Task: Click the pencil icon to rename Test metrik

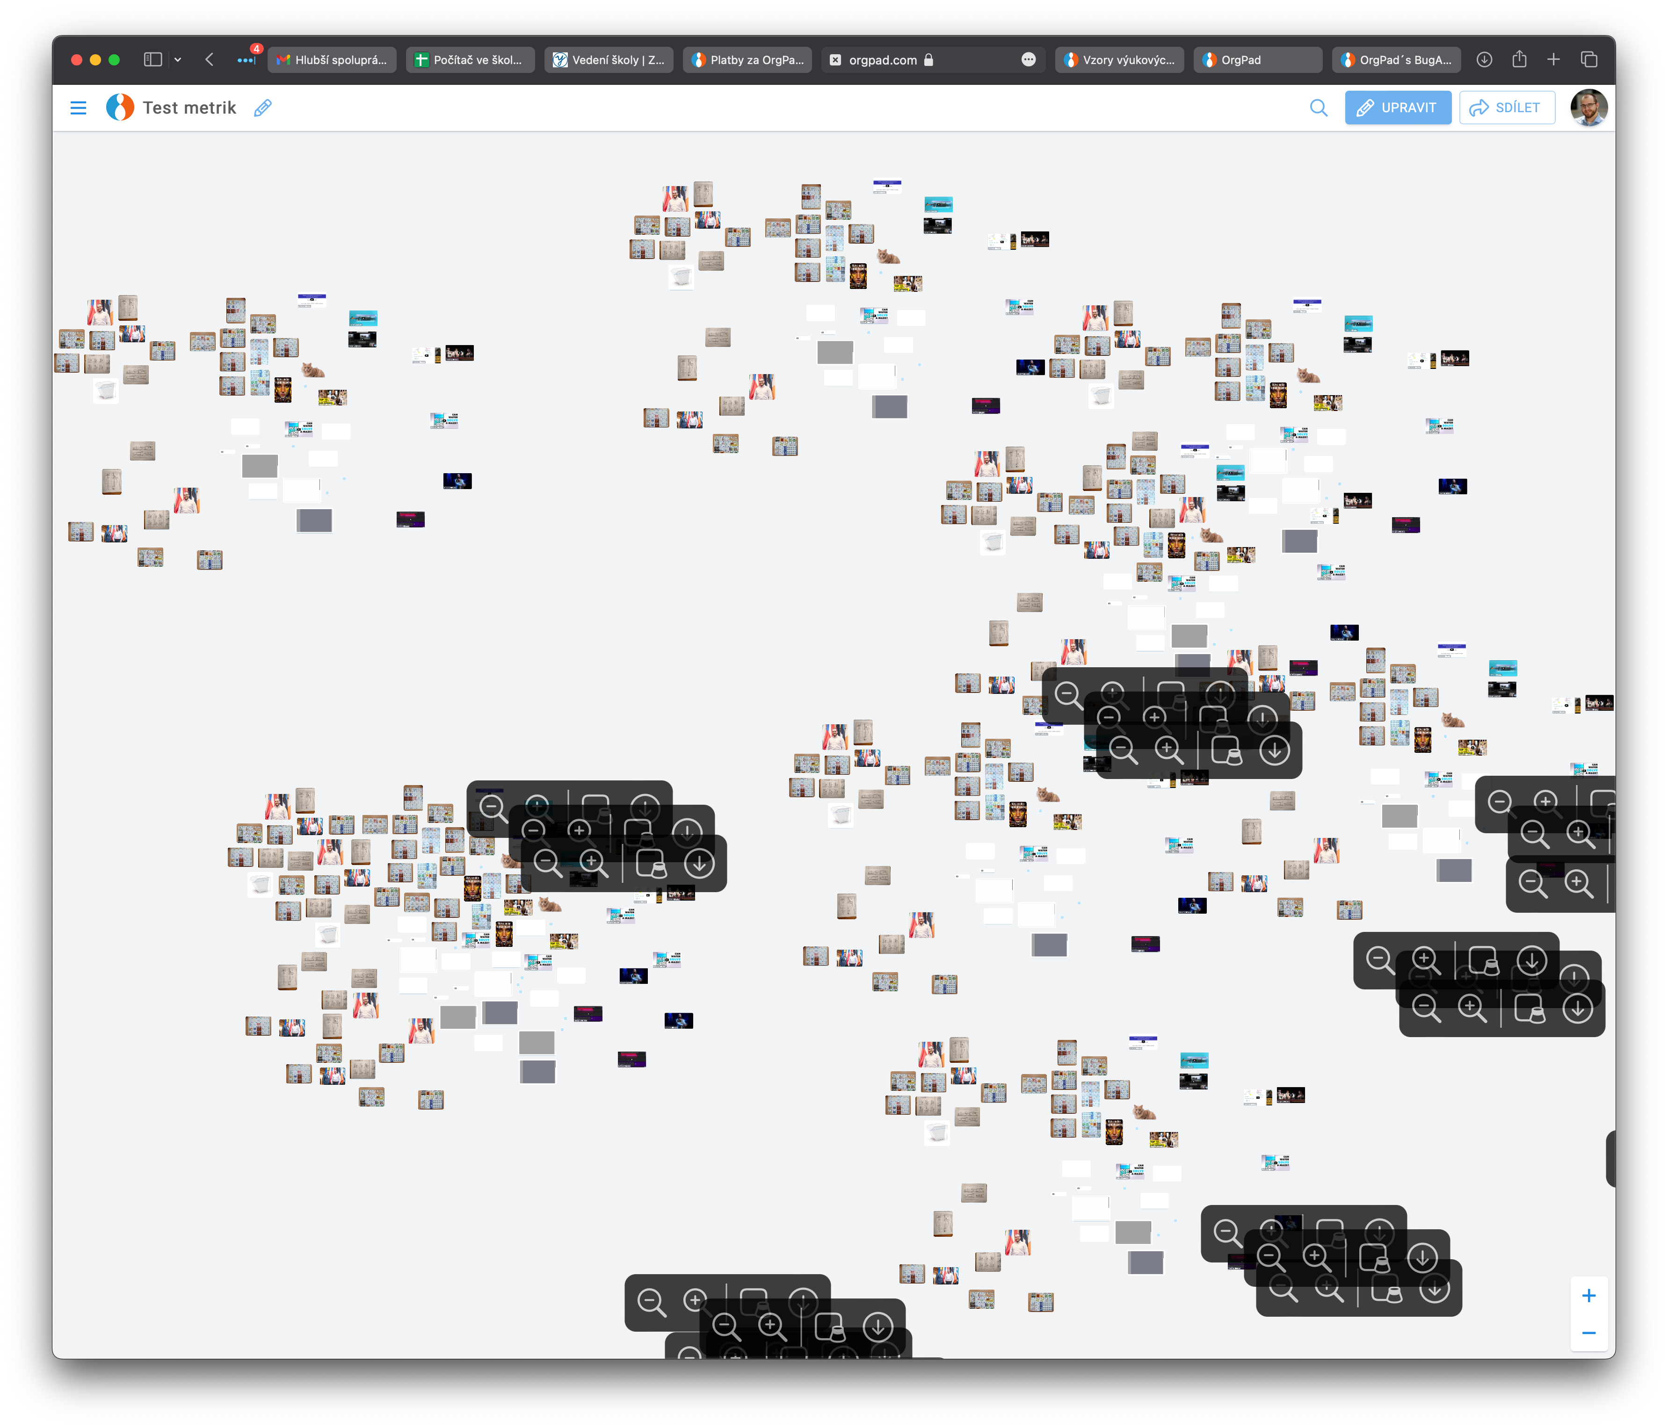Action: pos(262,108)
